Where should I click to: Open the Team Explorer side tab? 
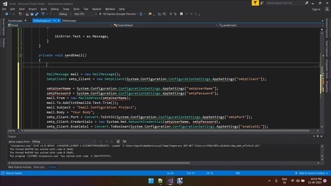coord(327,49)
